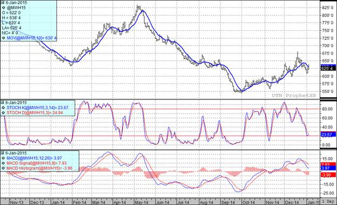Click the 6-Jan-2015 date in price legend
This screenshot has width=337, height=205.
(x=16, y=3)
